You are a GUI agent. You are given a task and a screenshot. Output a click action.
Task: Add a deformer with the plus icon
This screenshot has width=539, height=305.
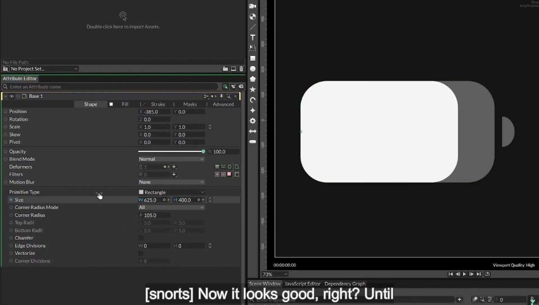coord(174,167)
